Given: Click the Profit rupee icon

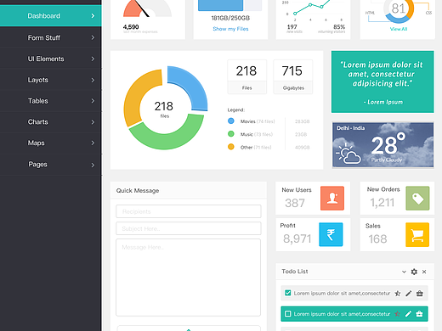Looking at the screenshot, I should coord(331,234).
